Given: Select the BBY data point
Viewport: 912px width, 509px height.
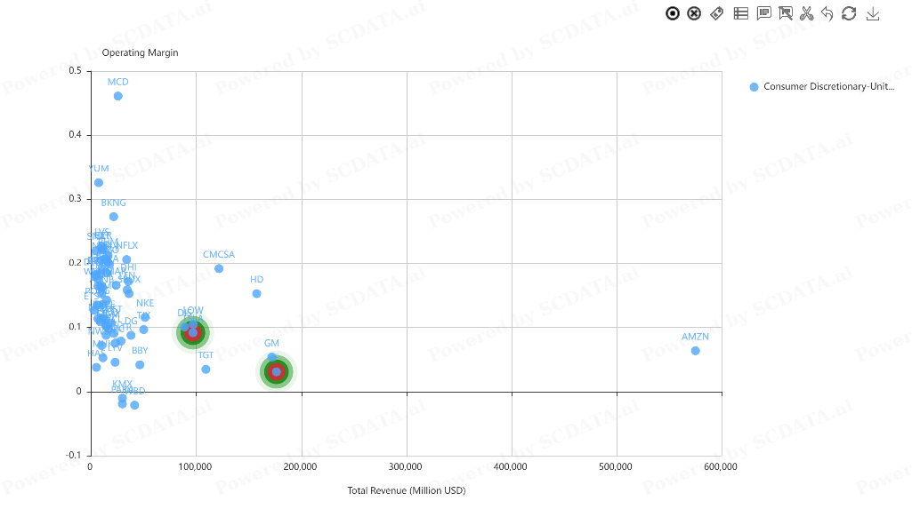Looking at the screenshot, I should 140,365.
